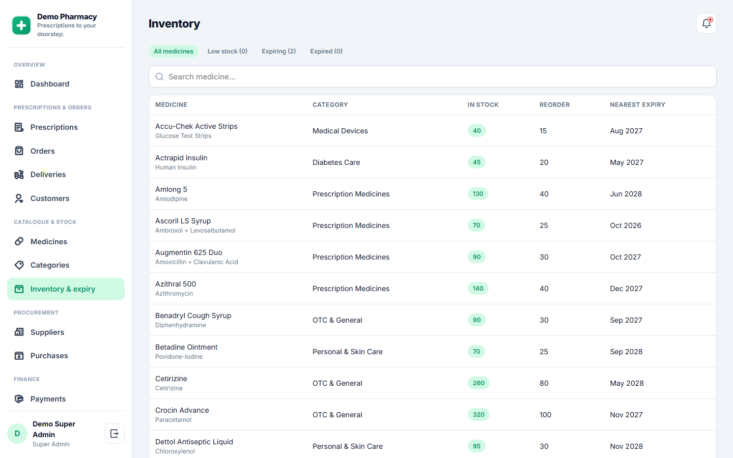Focus the Search medicine field
The width and height of the screenshot is (733, 458).
coord(433,77)
